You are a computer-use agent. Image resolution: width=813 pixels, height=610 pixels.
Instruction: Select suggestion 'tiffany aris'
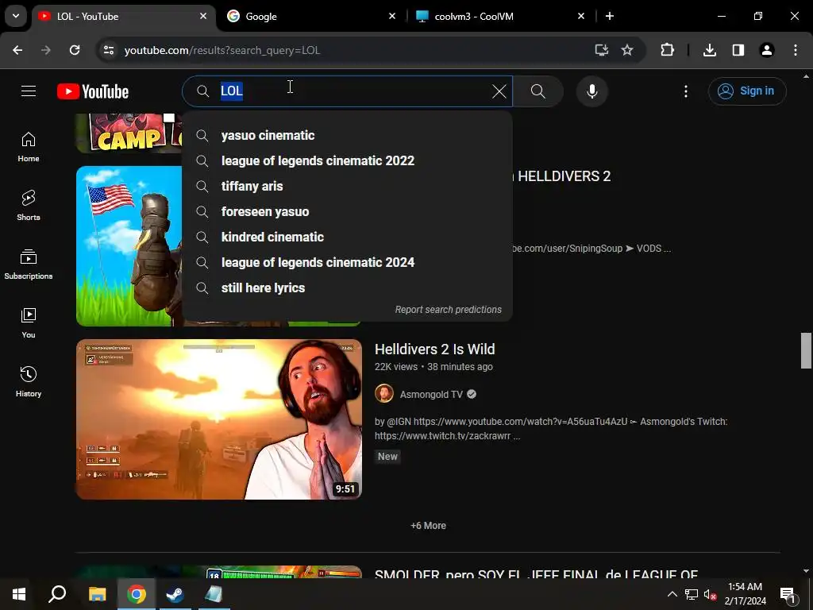[x=348, y=186]
